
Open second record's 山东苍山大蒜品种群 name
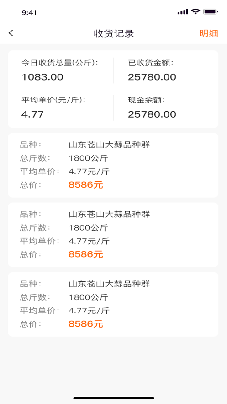coord(109,215)
